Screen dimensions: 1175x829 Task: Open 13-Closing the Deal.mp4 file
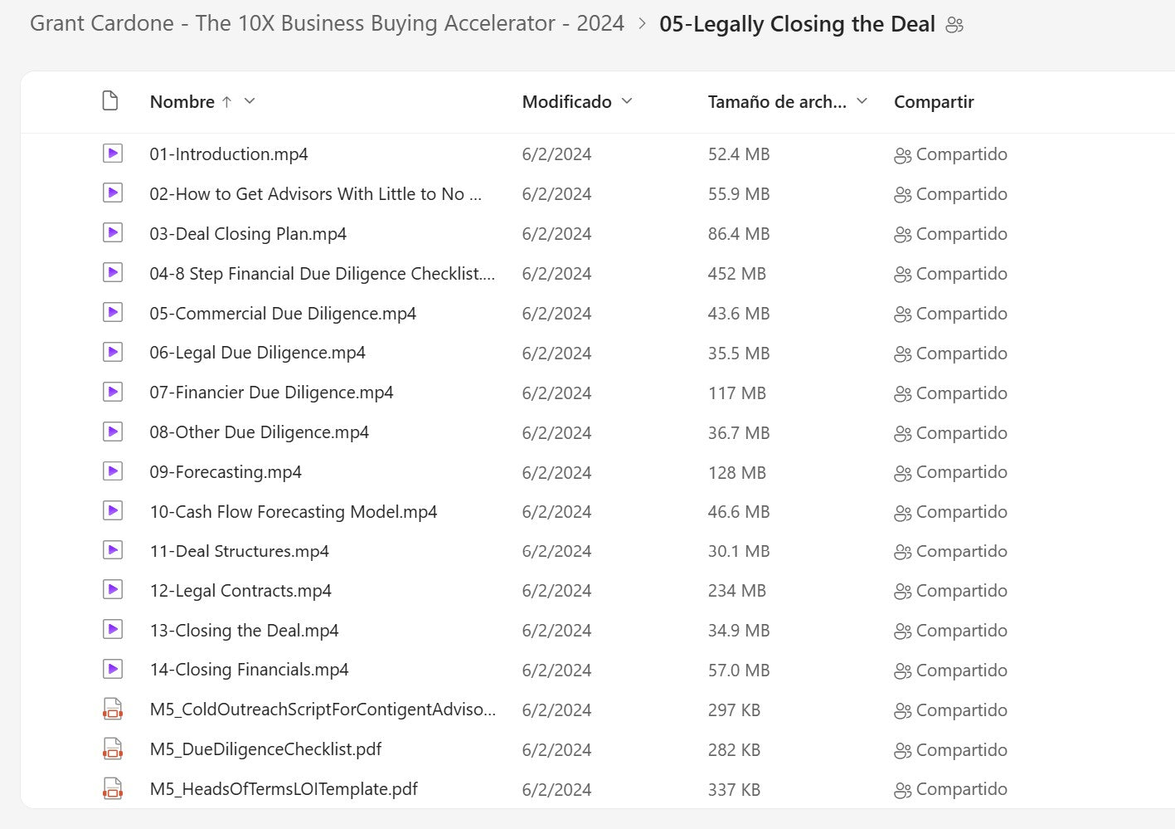244,631
